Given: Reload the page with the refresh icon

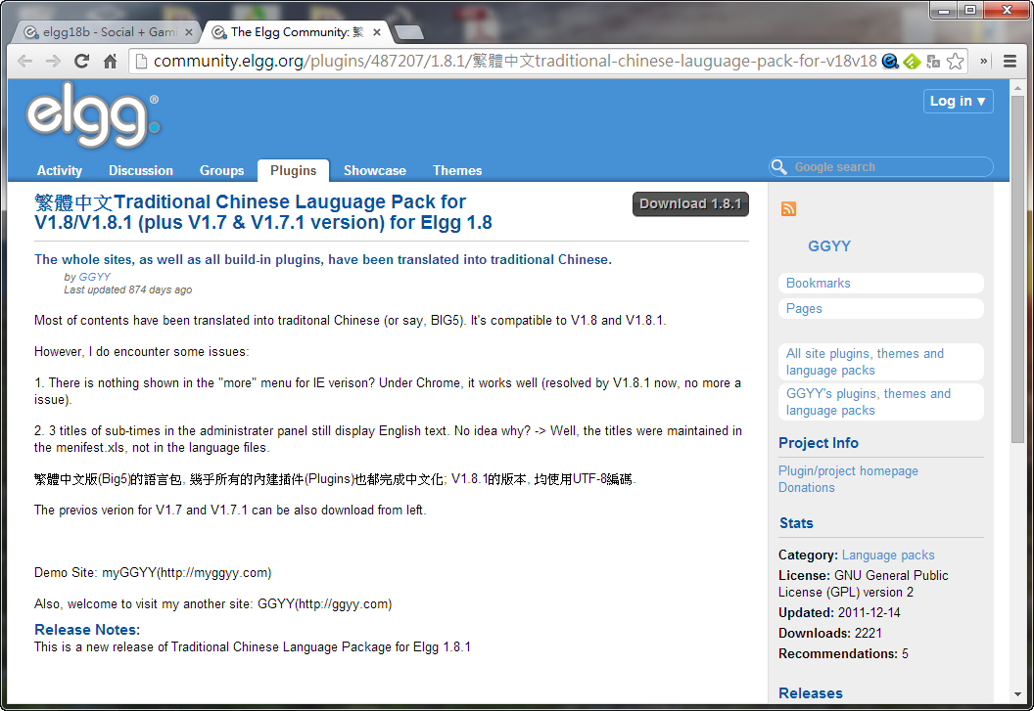Looking at the screenshot, I should coord(82,62).
